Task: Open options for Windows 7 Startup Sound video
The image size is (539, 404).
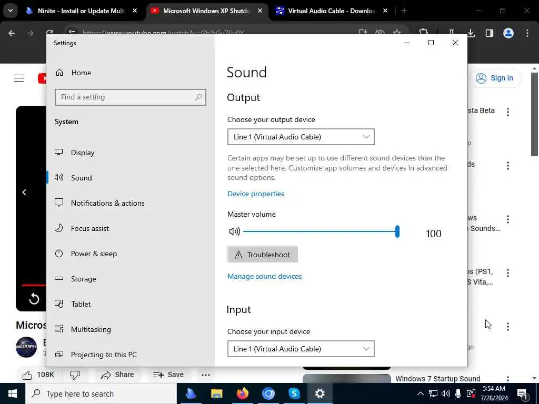Action: (x=508, y=379)
